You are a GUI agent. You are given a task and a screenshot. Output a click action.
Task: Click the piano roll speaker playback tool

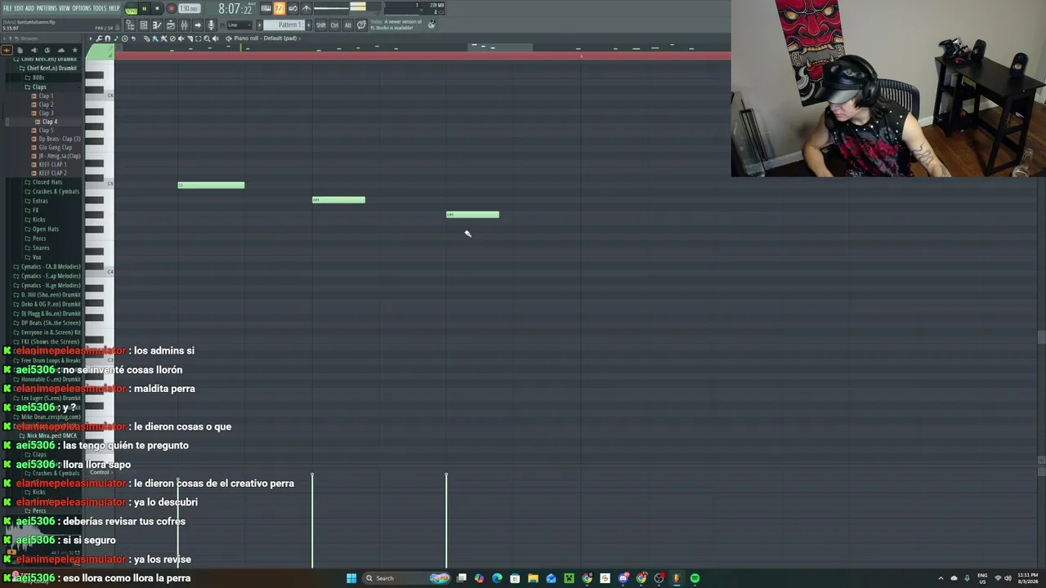(x=216, y=38)
